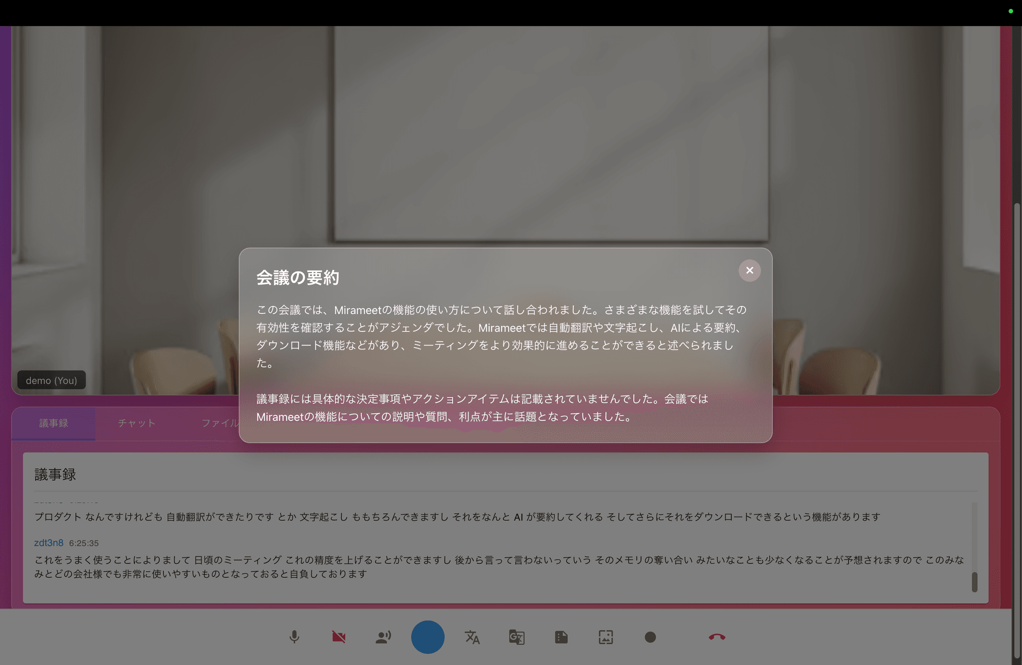This screenshot has width=1022, height=665.
Task: Click the Google Translate style icon
Action: [516, 637]
